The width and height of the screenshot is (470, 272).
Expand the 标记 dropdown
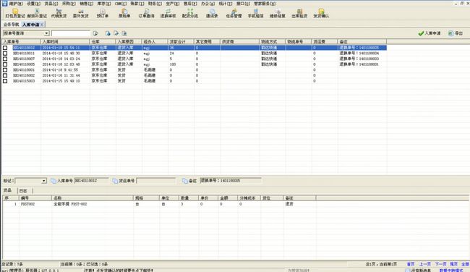[x=44, y=181]
